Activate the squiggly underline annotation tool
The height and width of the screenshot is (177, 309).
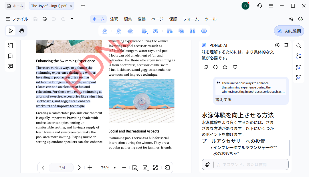[x=119, y=31]
